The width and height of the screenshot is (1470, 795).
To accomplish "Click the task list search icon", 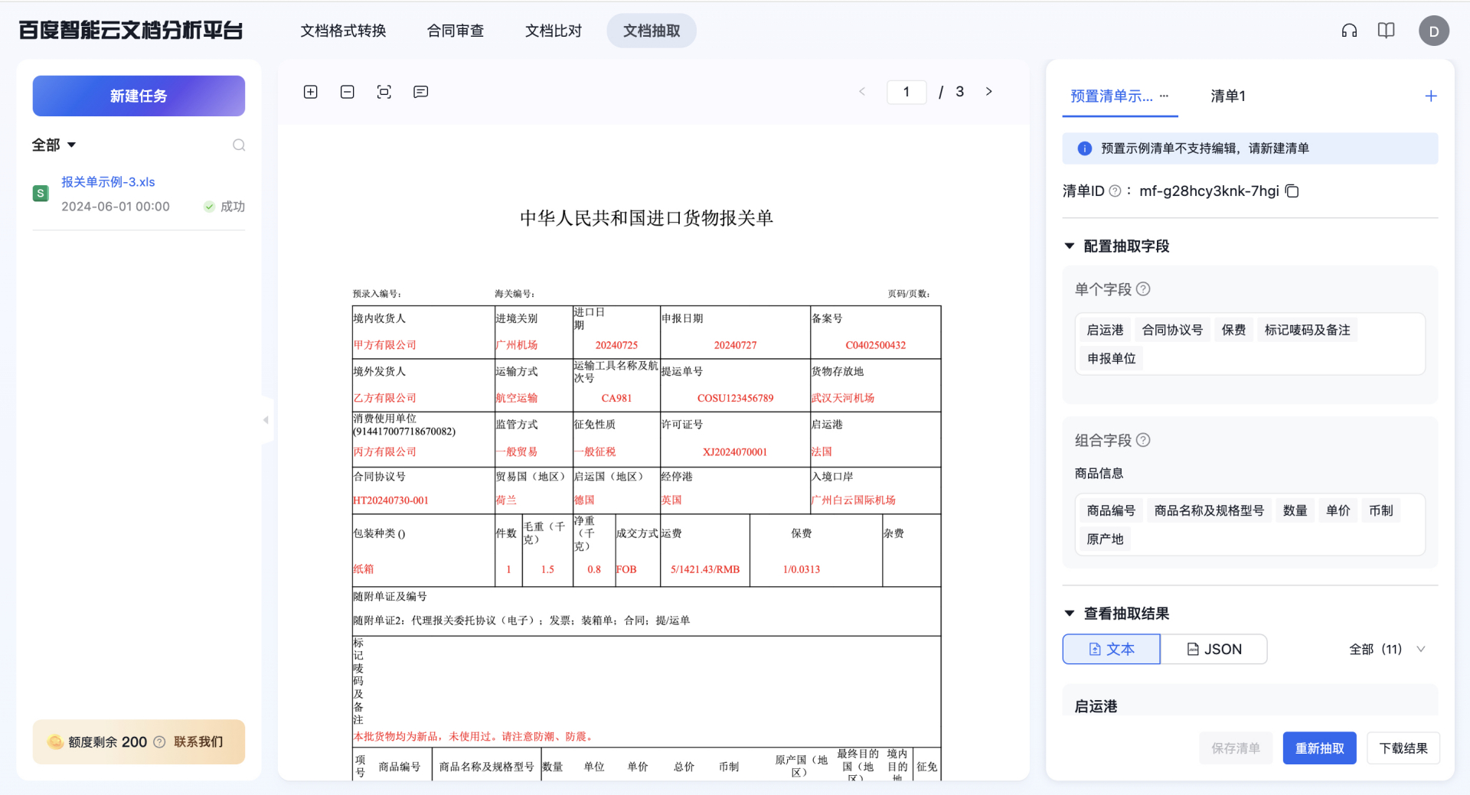I will (x=239, y=145).
